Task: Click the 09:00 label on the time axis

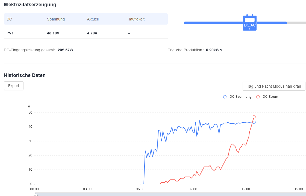Action: (193, 189)
